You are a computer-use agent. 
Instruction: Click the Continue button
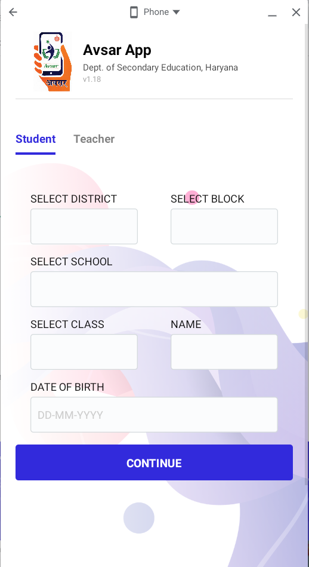pos(154,462)
